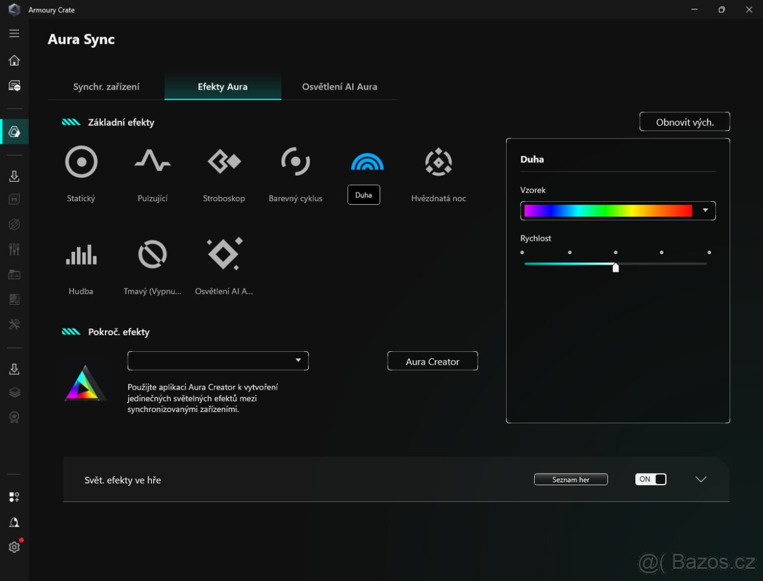Switch to the Osvětlení AI Aura tab

tap(340, 86)
